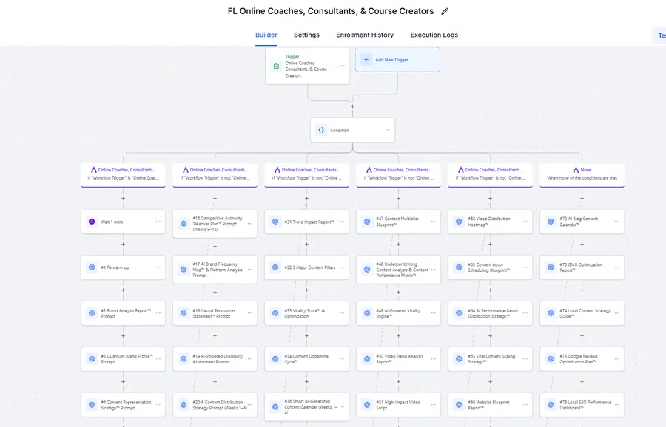Viewport: 666px width, 427px height.
Task: Select #20 A Content Distribution Strategy Prompt step
Action: click(215, 405)
